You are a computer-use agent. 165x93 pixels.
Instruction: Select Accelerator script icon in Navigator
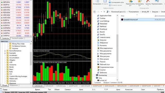(x=7, y=56)
